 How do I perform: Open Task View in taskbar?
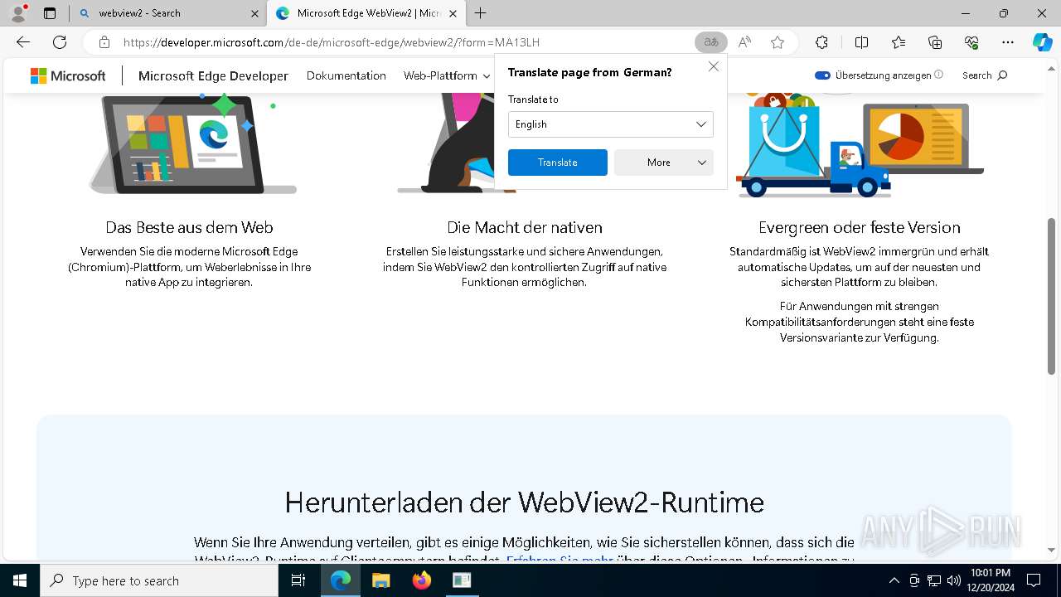[x=298, y=580]
